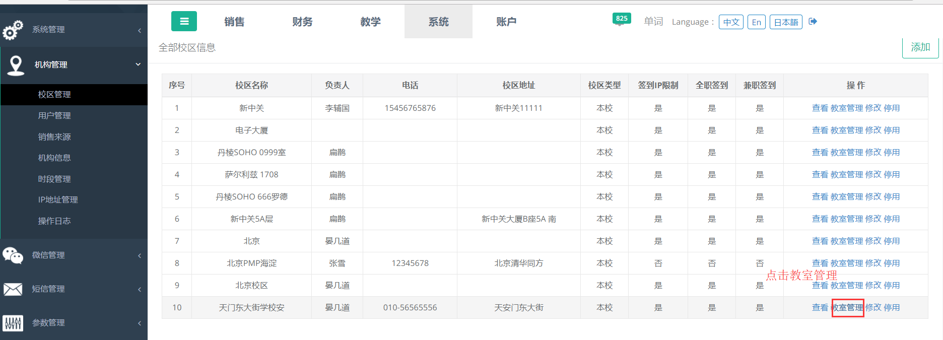Expand the 参数管理 chevron

pos(140,323)
